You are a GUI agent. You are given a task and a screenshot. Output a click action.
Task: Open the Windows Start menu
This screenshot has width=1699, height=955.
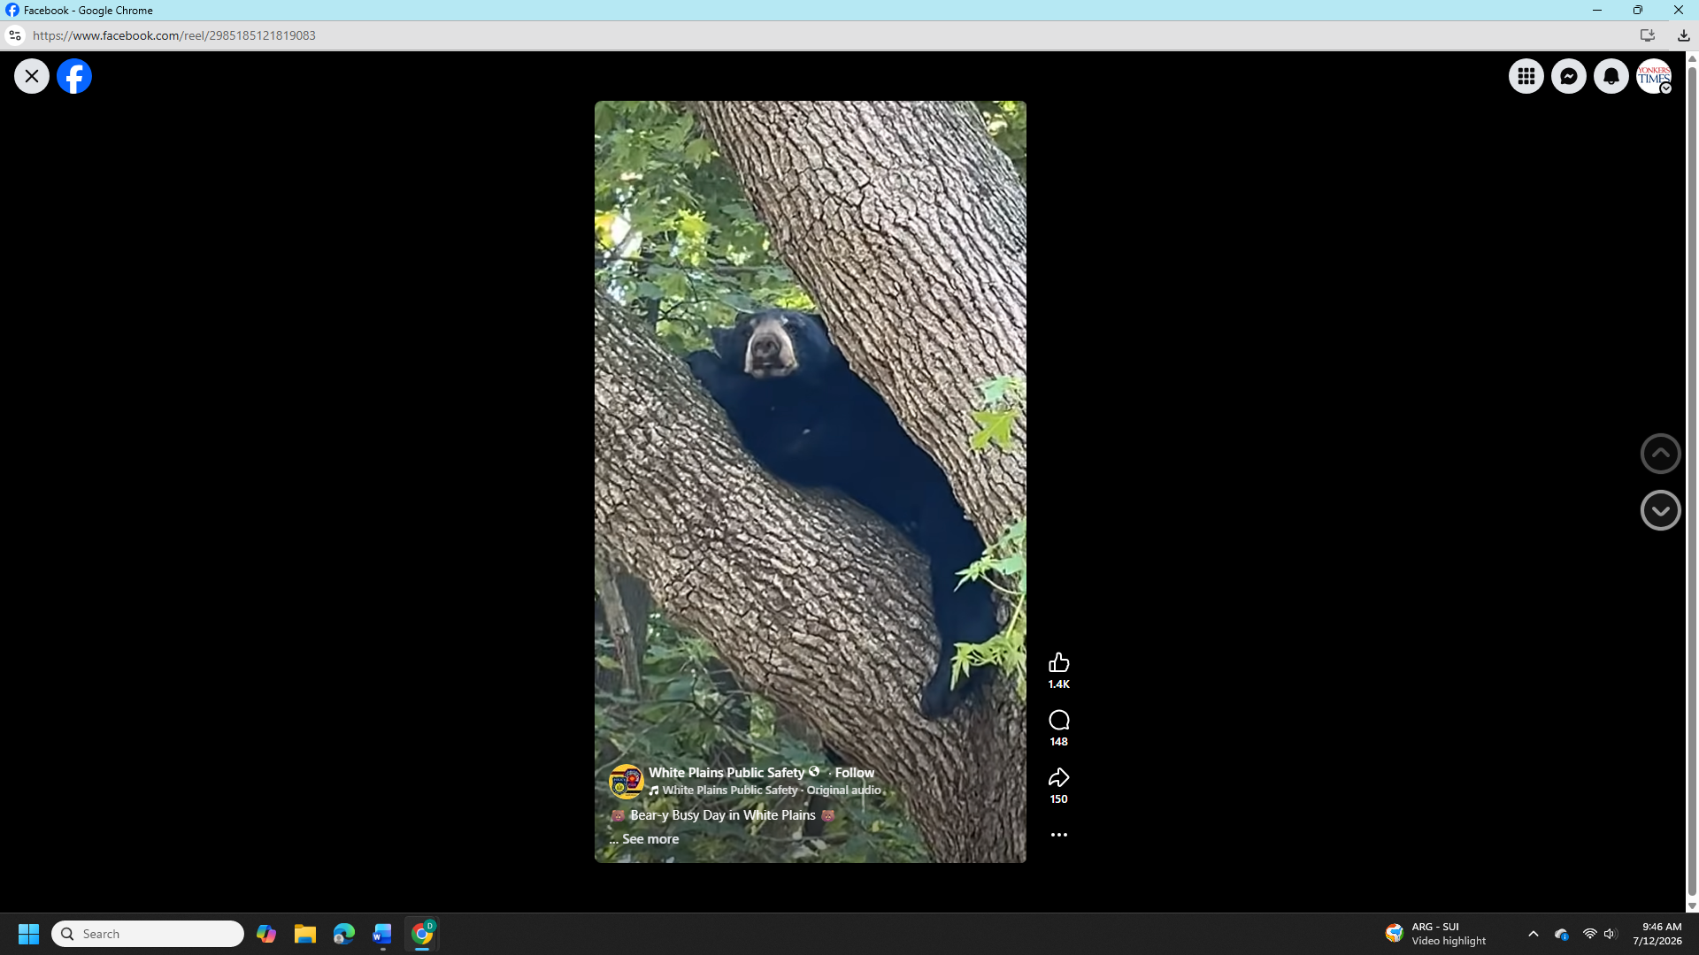point(28,934)
